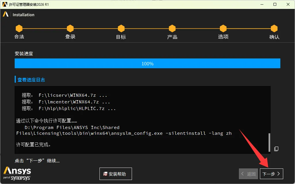Click the 选项 step label
295x184 pixels.
pos(223,37)
